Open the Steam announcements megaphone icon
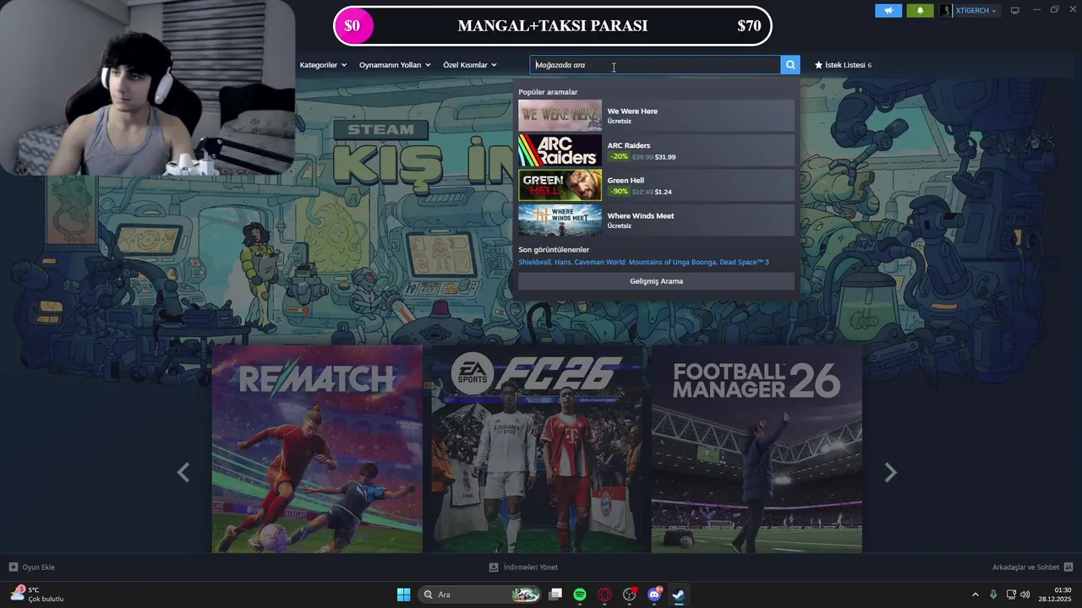 coord(888,10)
